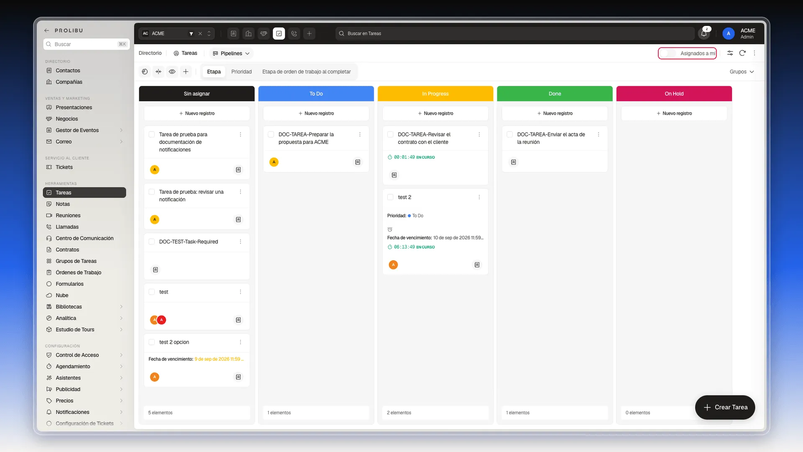Add a new view with plus icon
Image resolution: width=803 pixels, height=452 pixels.
coord(186,72)
